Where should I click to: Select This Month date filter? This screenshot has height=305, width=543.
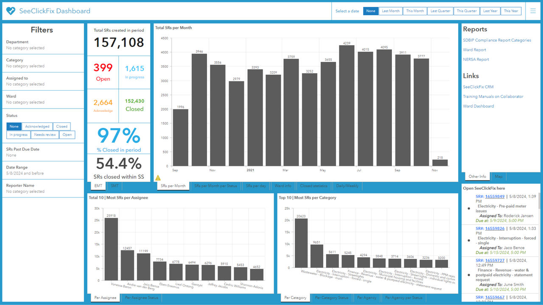(x=415, y=11)
